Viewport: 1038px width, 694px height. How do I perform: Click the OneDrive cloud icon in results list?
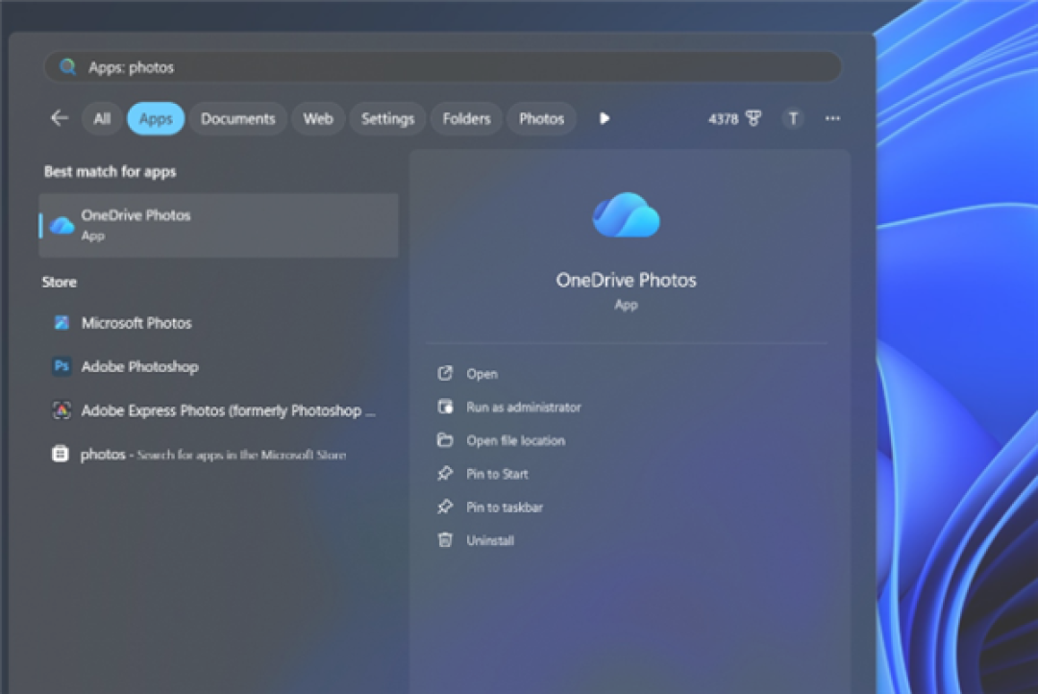click(62, 225)
